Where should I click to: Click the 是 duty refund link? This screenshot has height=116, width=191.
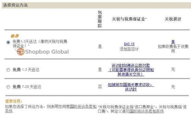click(x=173, y=42)
